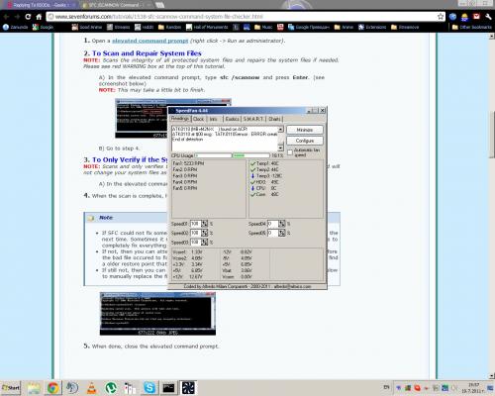Screen dimensions: 495x396
Task: Open a new browser tab
Action: [160, 5]
